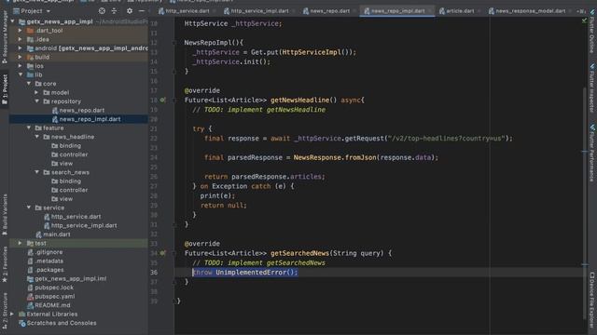The height and width of the screenshot is (335, 597).
Task: Select view folder under search_news
Action: (x=62, y=198)
